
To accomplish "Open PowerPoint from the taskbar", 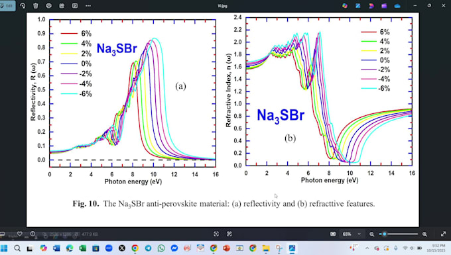I will [x=226, y=248].
